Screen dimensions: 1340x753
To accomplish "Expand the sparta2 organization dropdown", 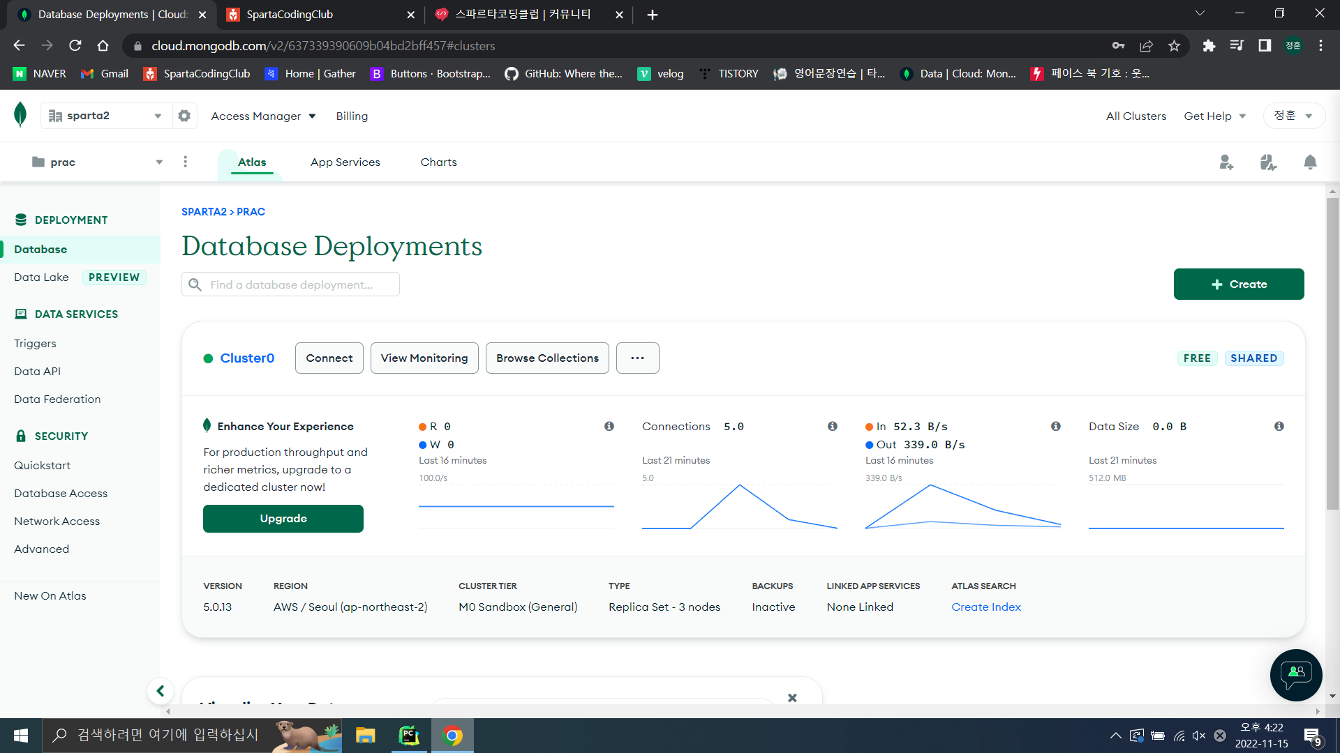I will click(105, 116).
